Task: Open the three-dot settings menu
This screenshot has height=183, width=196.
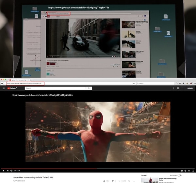Action: [x=182, y=88]
